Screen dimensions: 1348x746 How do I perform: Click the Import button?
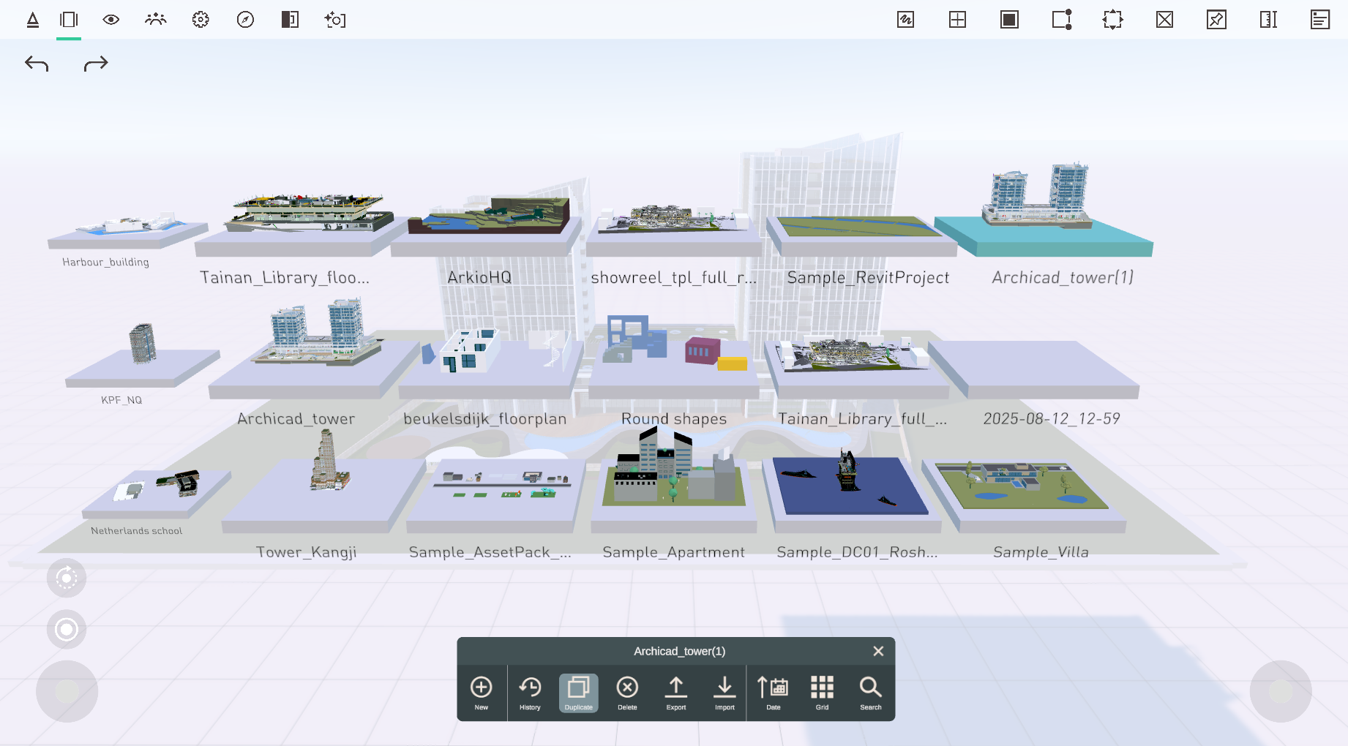point(724,693)
